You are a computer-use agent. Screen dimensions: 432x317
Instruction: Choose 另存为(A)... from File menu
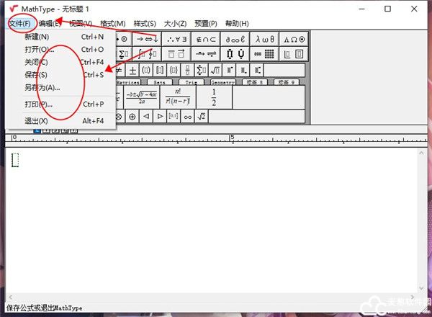pyautogui.click(x=42, y=88)
